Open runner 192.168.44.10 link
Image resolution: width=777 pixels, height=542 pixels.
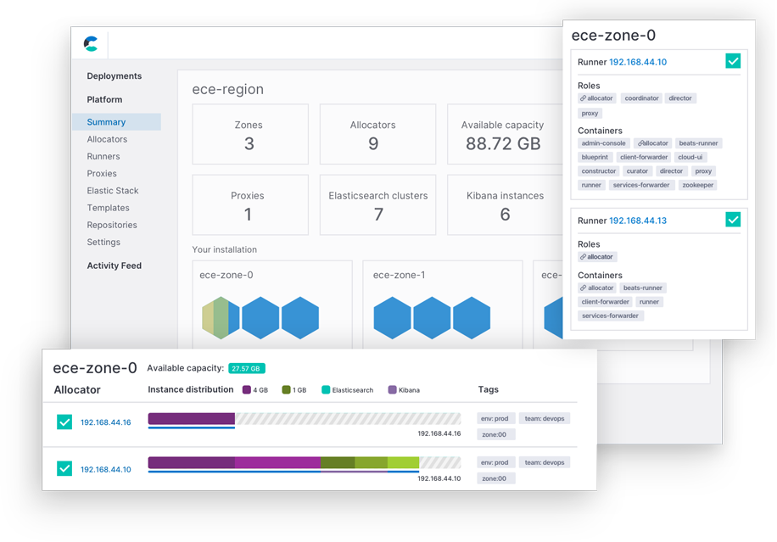[x=637, y=62]
